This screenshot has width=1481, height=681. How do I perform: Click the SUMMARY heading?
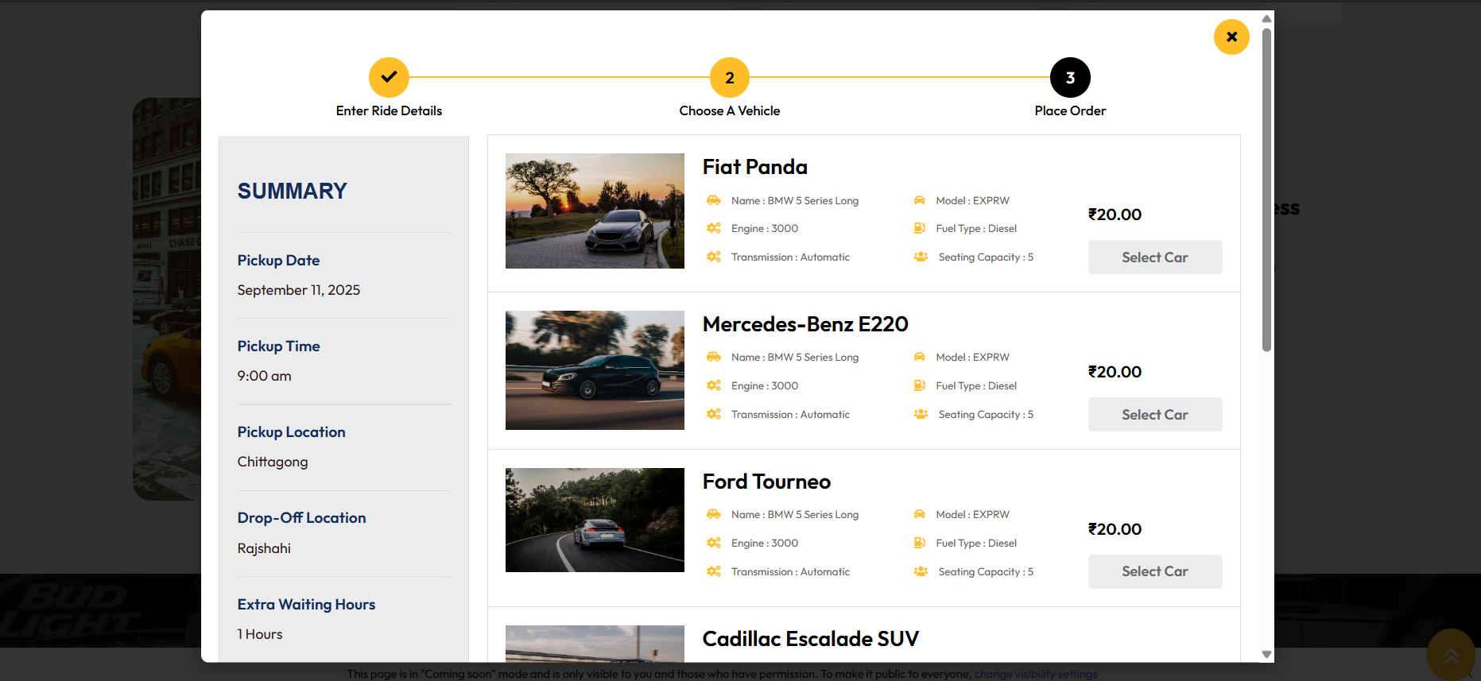pyautogui.click(x=293, y=191)
